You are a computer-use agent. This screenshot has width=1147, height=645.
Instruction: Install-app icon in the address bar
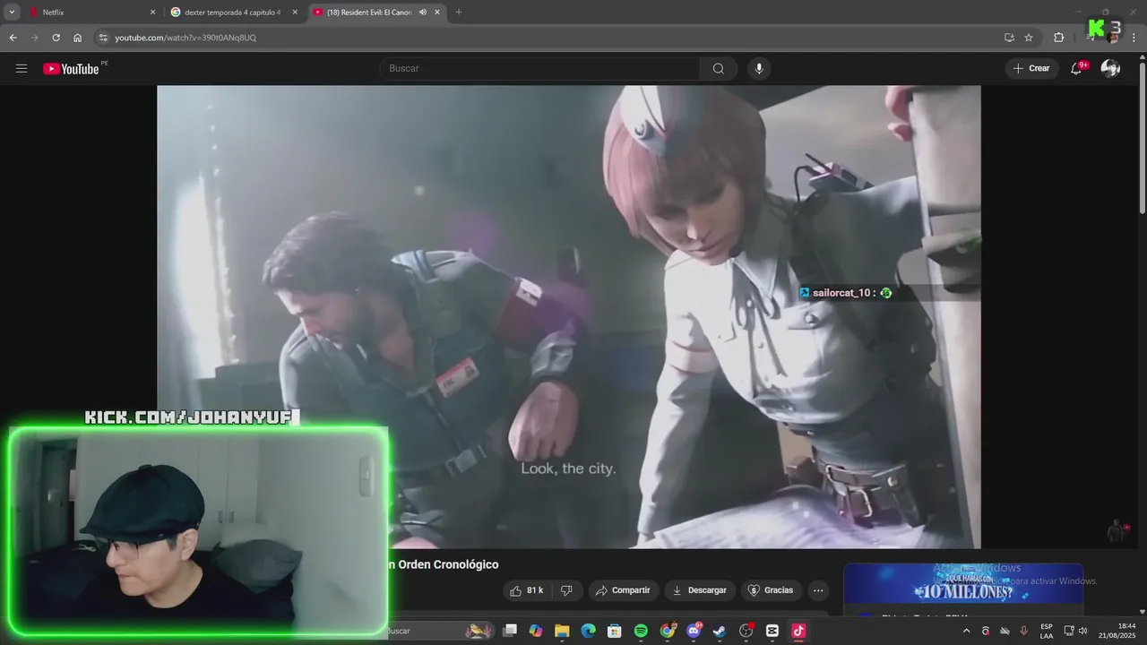pyautogui.click(x=1009, y=38)
